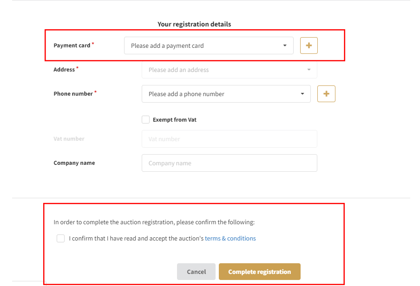This screenshot has width=420, height=286.
Task: Click the 'Your registration details' heading
Action: coord(194,24)
